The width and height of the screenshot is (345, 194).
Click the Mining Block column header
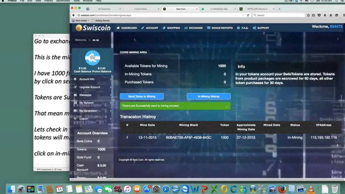[x=188, y=125]
